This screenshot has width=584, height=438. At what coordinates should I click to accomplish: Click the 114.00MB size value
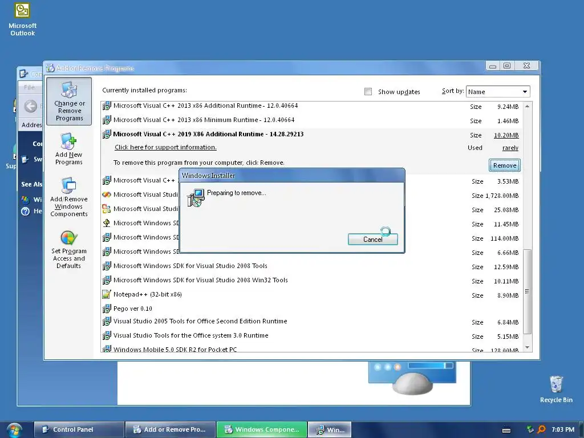coord(504,238)
